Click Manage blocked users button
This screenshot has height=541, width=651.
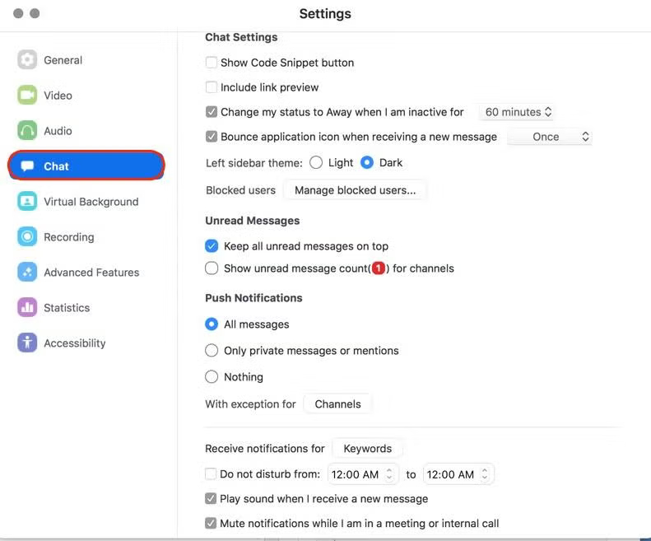click(355, 190)
